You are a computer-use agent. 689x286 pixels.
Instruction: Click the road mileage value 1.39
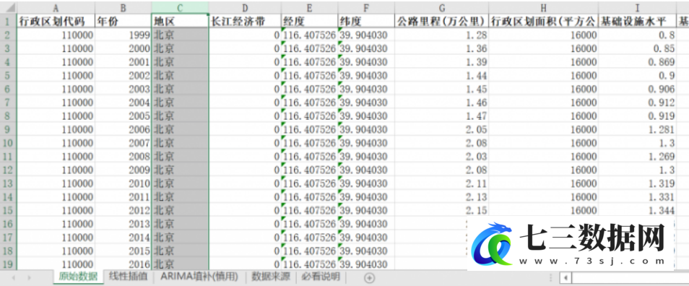[441, 62]
